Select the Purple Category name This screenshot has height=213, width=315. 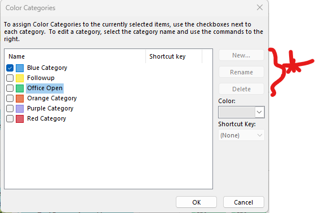pyautogui.click(x=50, y=109)
